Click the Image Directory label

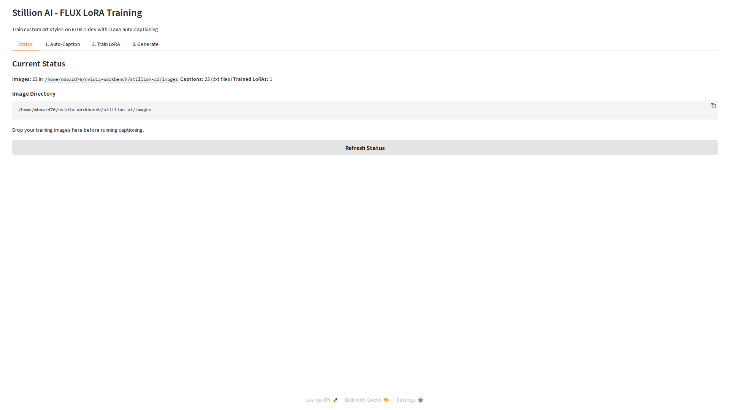click(34, 93)
